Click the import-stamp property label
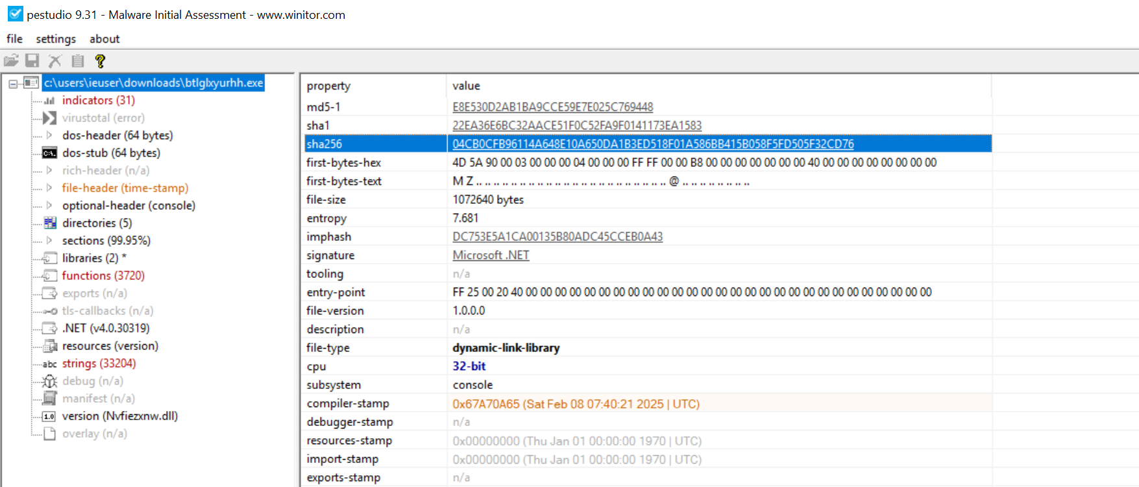Viewport: 1139px width, 487px height. (x=342, y=459)
